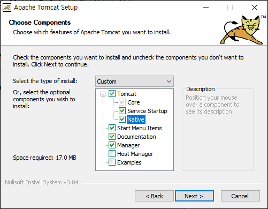Minimize the Apache Tomcat Setup window
This screenshot has width=268, height=209.
tap(206, 8)
